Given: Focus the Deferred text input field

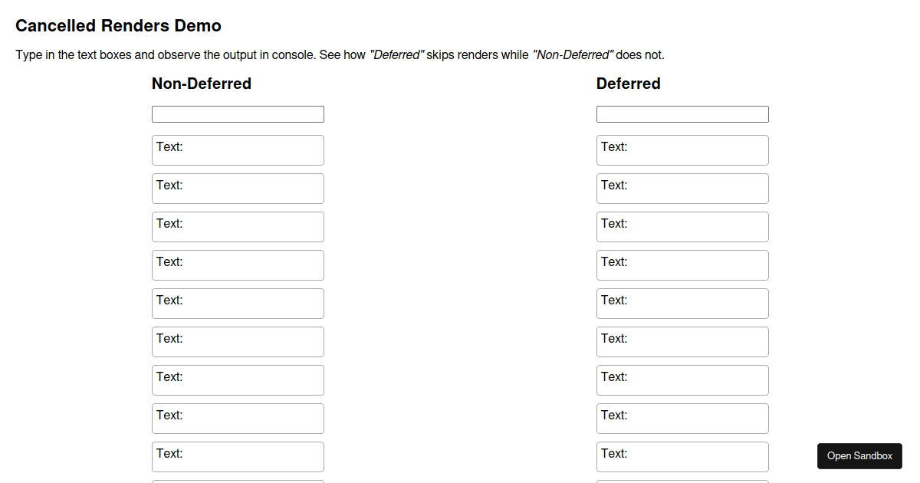Looking at the screenshot, I should tap(682, 114).
